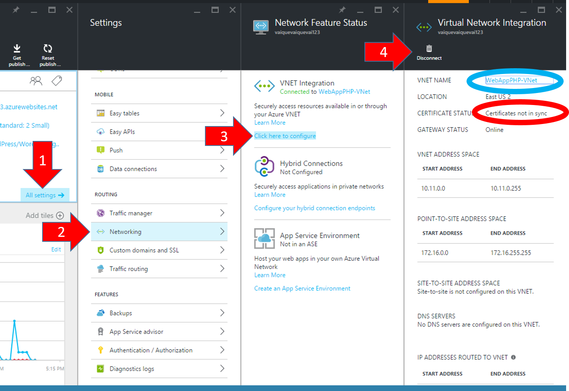Open Authentication / Authorization settings
The image size is (569, 391).
pyautogui.click(x=159, y=350)
